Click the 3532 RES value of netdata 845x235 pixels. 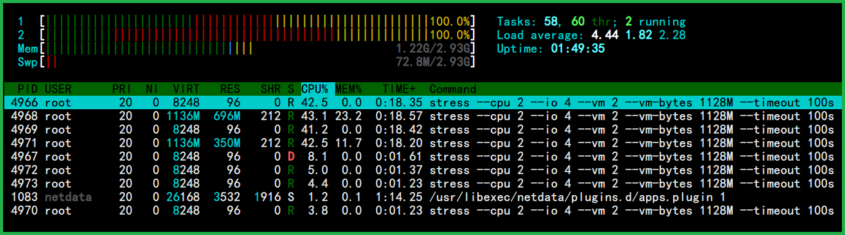[x=227, y=197]
